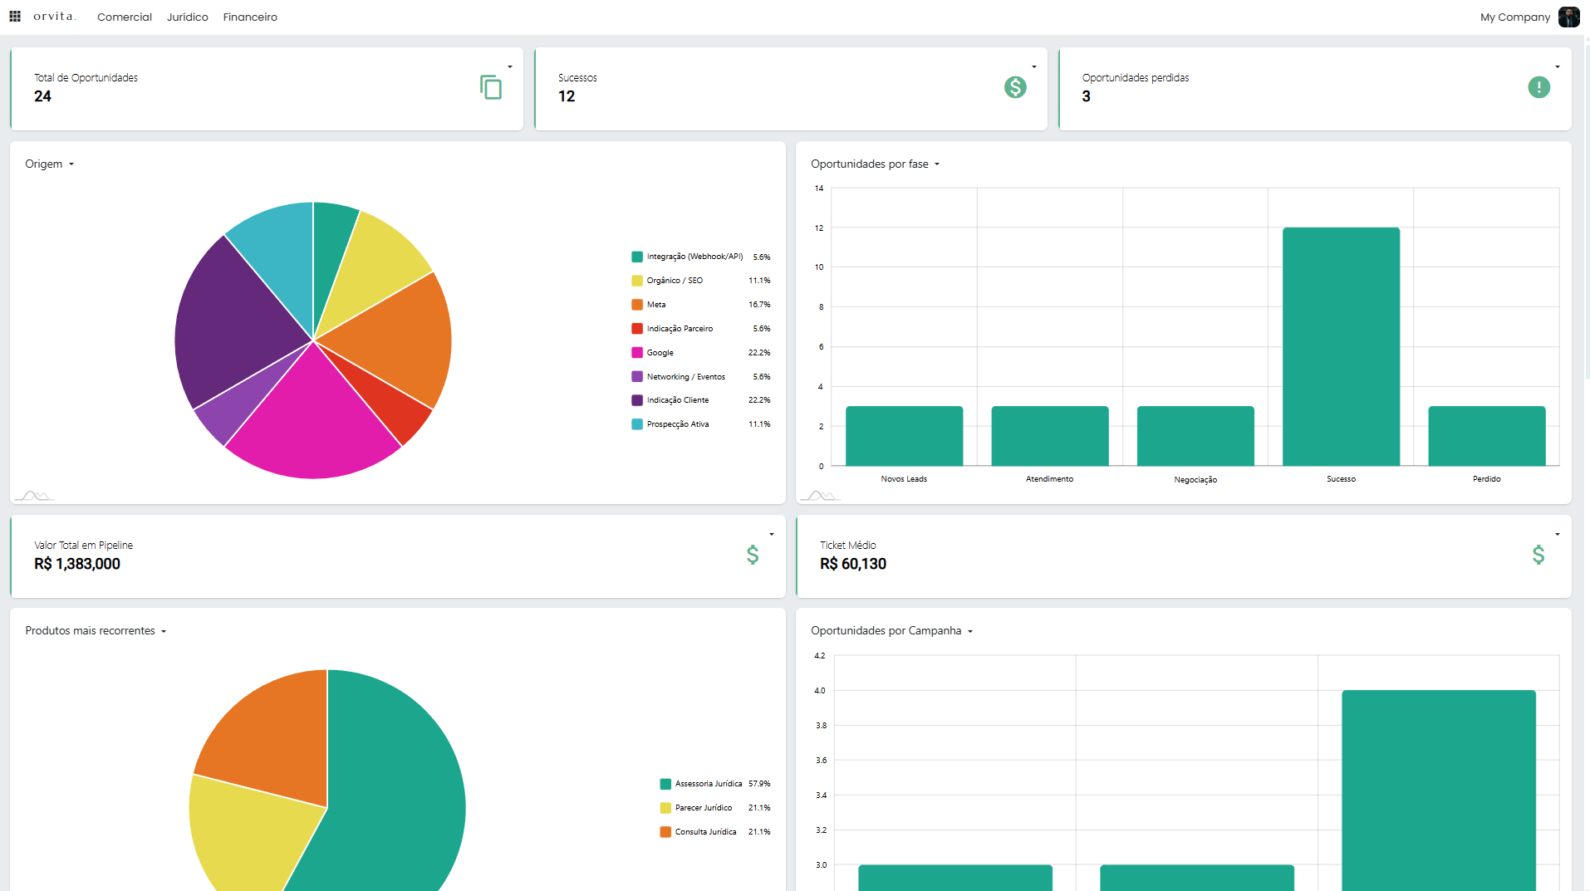Viewport: 1590px width, 891px height.
Task: Open the Jurídico menu
Action: point(188,17)
